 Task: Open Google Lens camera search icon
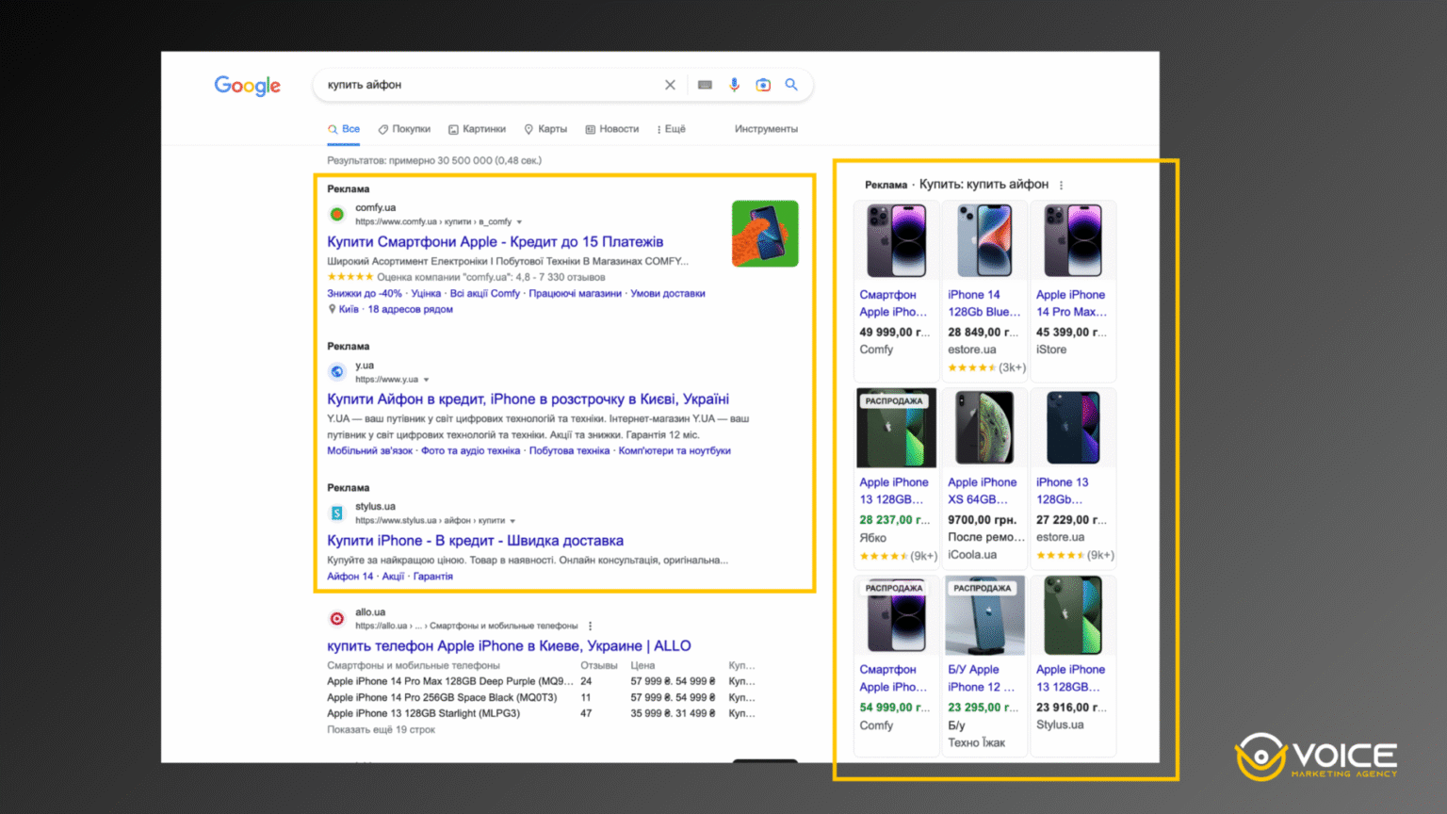pyautogui.click(x=763, y=85)
